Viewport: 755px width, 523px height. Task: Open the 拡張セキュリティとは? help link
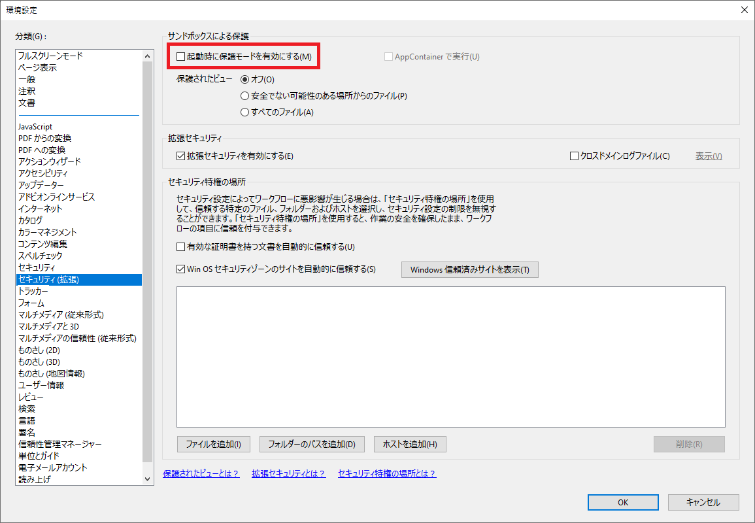[x=289, y=473]
